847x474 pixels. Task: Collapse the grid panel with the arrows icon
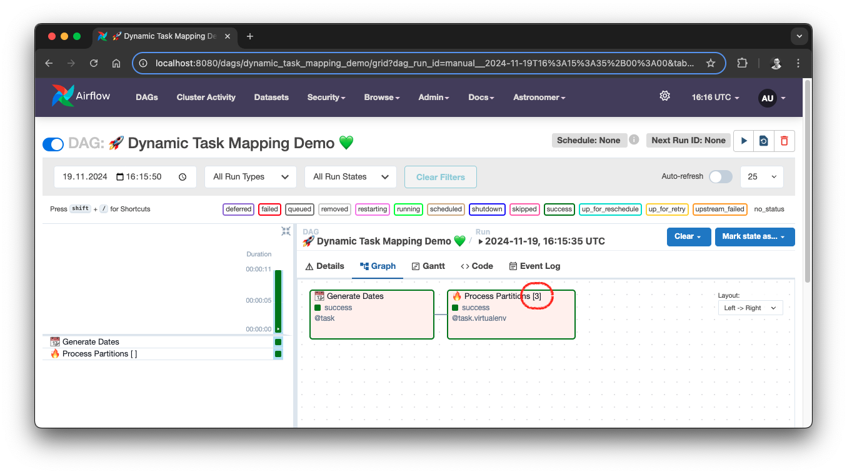tap(286, 231)
